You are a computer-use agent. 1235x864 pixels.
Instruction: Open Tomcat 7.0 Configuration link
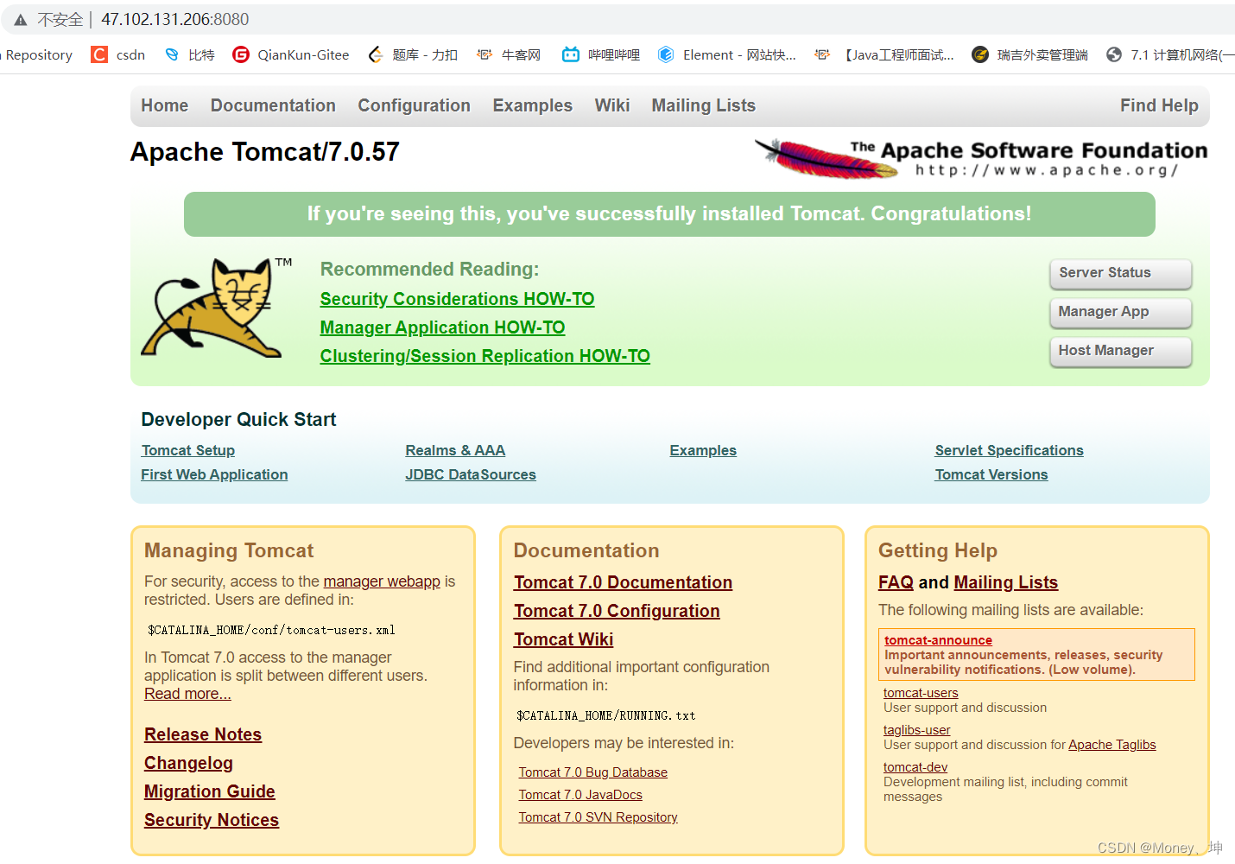(617, 611)
